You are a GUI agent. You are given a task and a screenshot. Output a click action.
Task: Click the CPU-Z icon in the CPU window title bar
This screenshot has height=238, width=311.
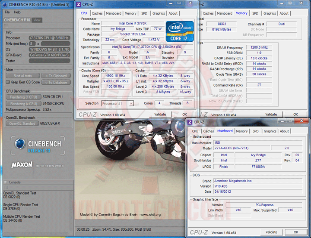(78, 4)
